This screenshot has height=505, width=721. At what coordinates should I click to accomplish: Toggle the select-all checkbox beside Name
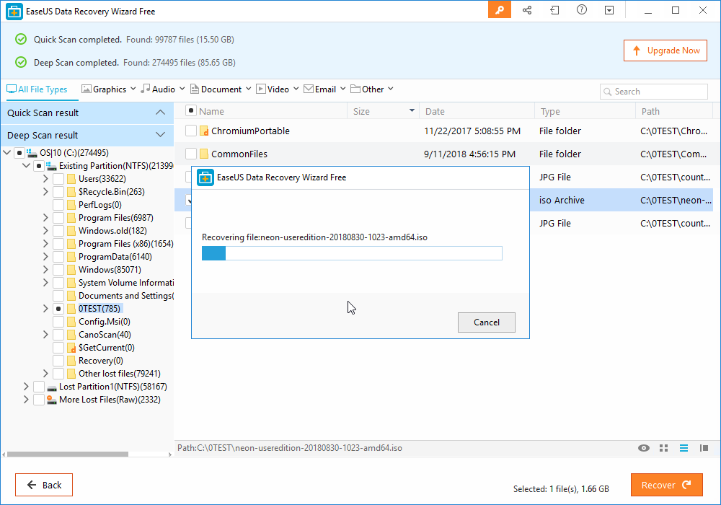click(191, 110)
